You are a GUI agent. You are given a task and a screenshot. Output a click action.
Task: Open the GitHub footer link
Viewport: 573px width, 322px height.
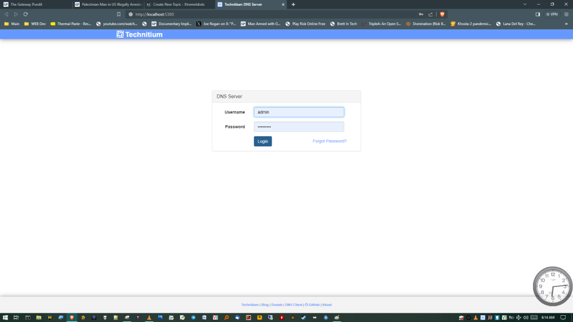point(312,305)
